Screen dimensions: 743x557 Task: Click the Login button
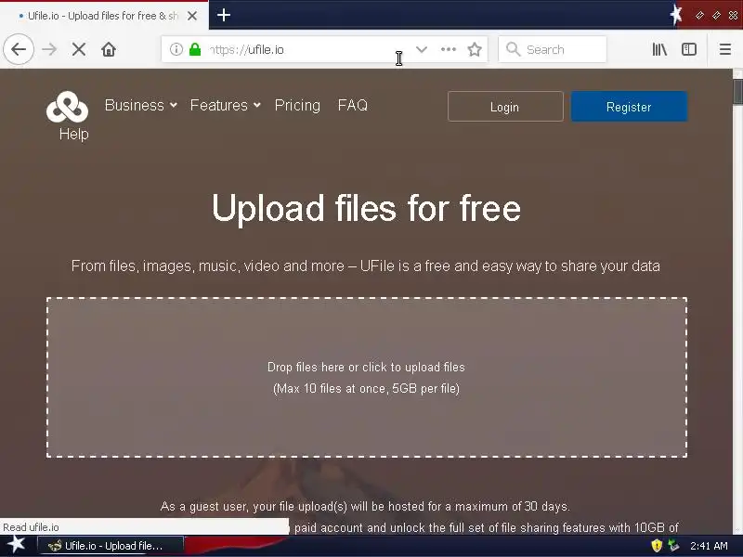pyautogui.click(x=505, y=107)
